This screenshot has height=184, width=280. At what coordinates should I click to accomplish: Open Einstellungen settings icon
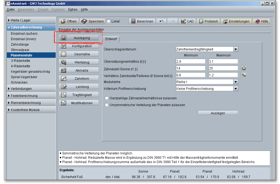point(225,21)
